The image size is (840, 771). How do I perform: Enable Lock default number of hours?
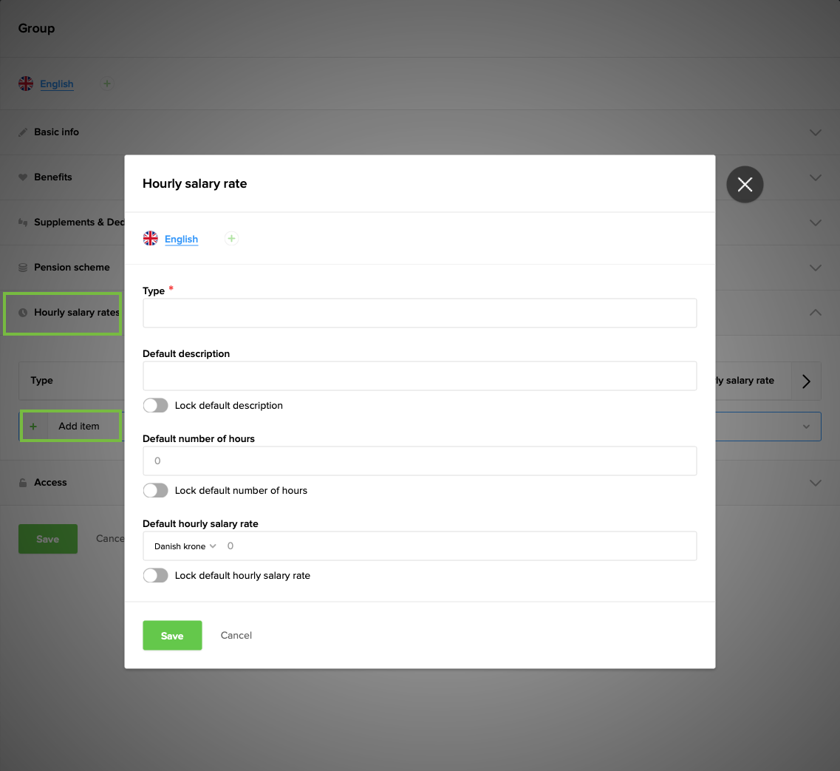155,490
